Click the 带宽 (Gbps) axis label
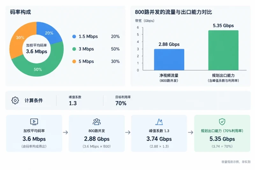 [145, 21]
